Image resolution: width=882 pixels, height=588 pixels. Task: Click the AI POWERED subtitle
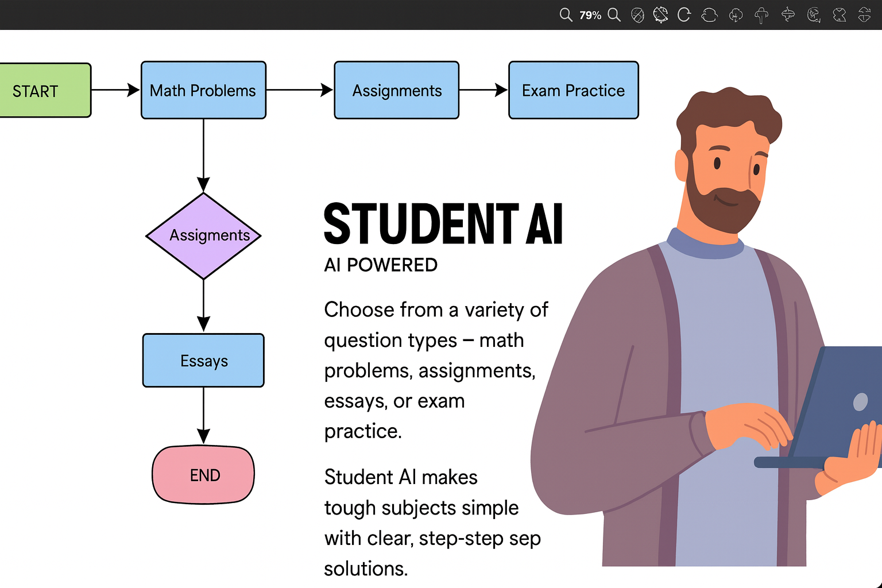381,265
